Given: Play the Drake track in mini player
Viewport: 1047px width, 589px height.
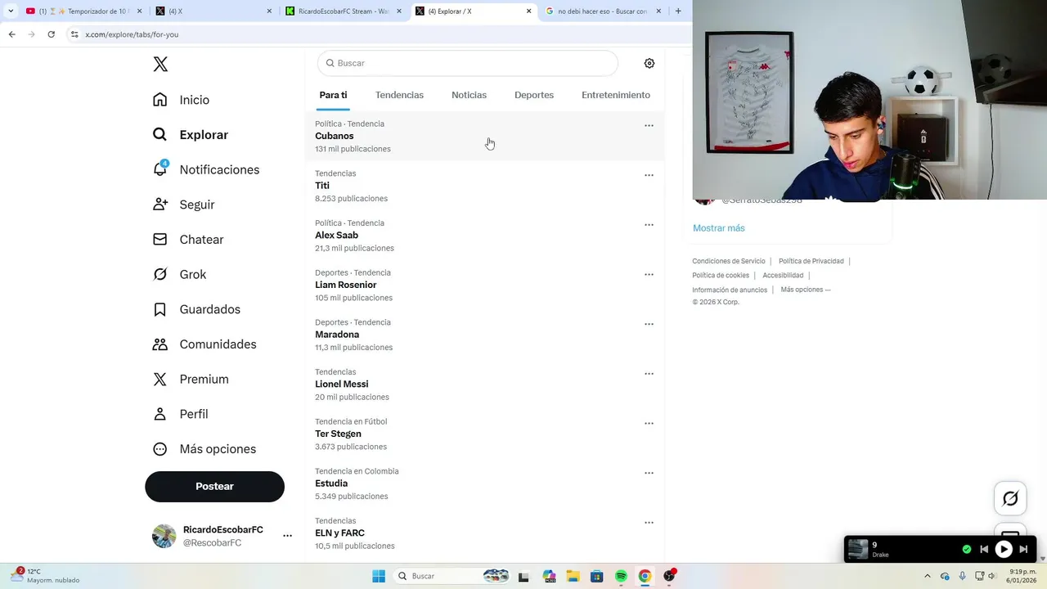Looking at the screenshot, I should pyautogui.click(x=1004, y=550).
